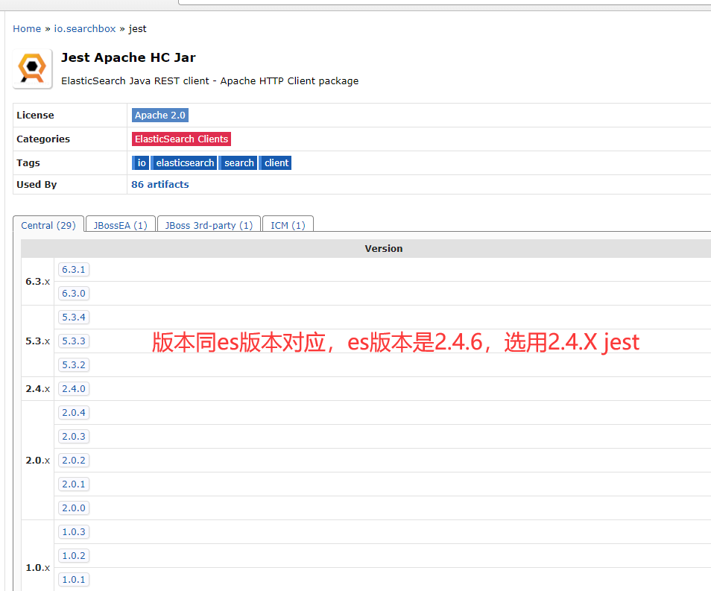Open version 2.0.2
The width and height of the screenshot is (711, 591).
(74, 461)
